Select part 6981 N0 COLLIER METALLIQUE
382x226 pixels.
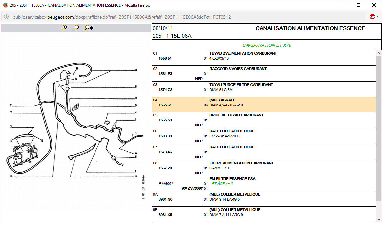coord(165,199)
